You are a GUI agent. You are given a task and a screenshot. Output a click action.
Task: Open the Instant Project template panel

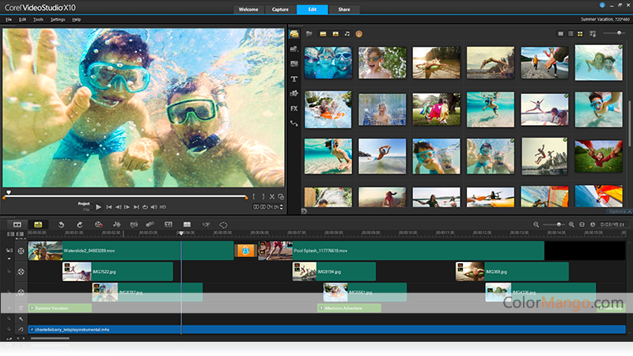[x=294, y=49]
